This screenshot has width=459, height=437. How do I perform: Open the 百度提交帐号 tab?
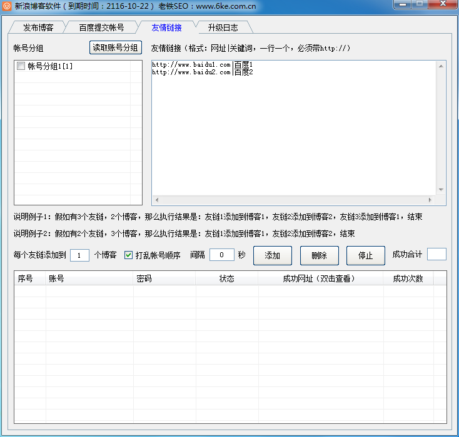point(101,27)
